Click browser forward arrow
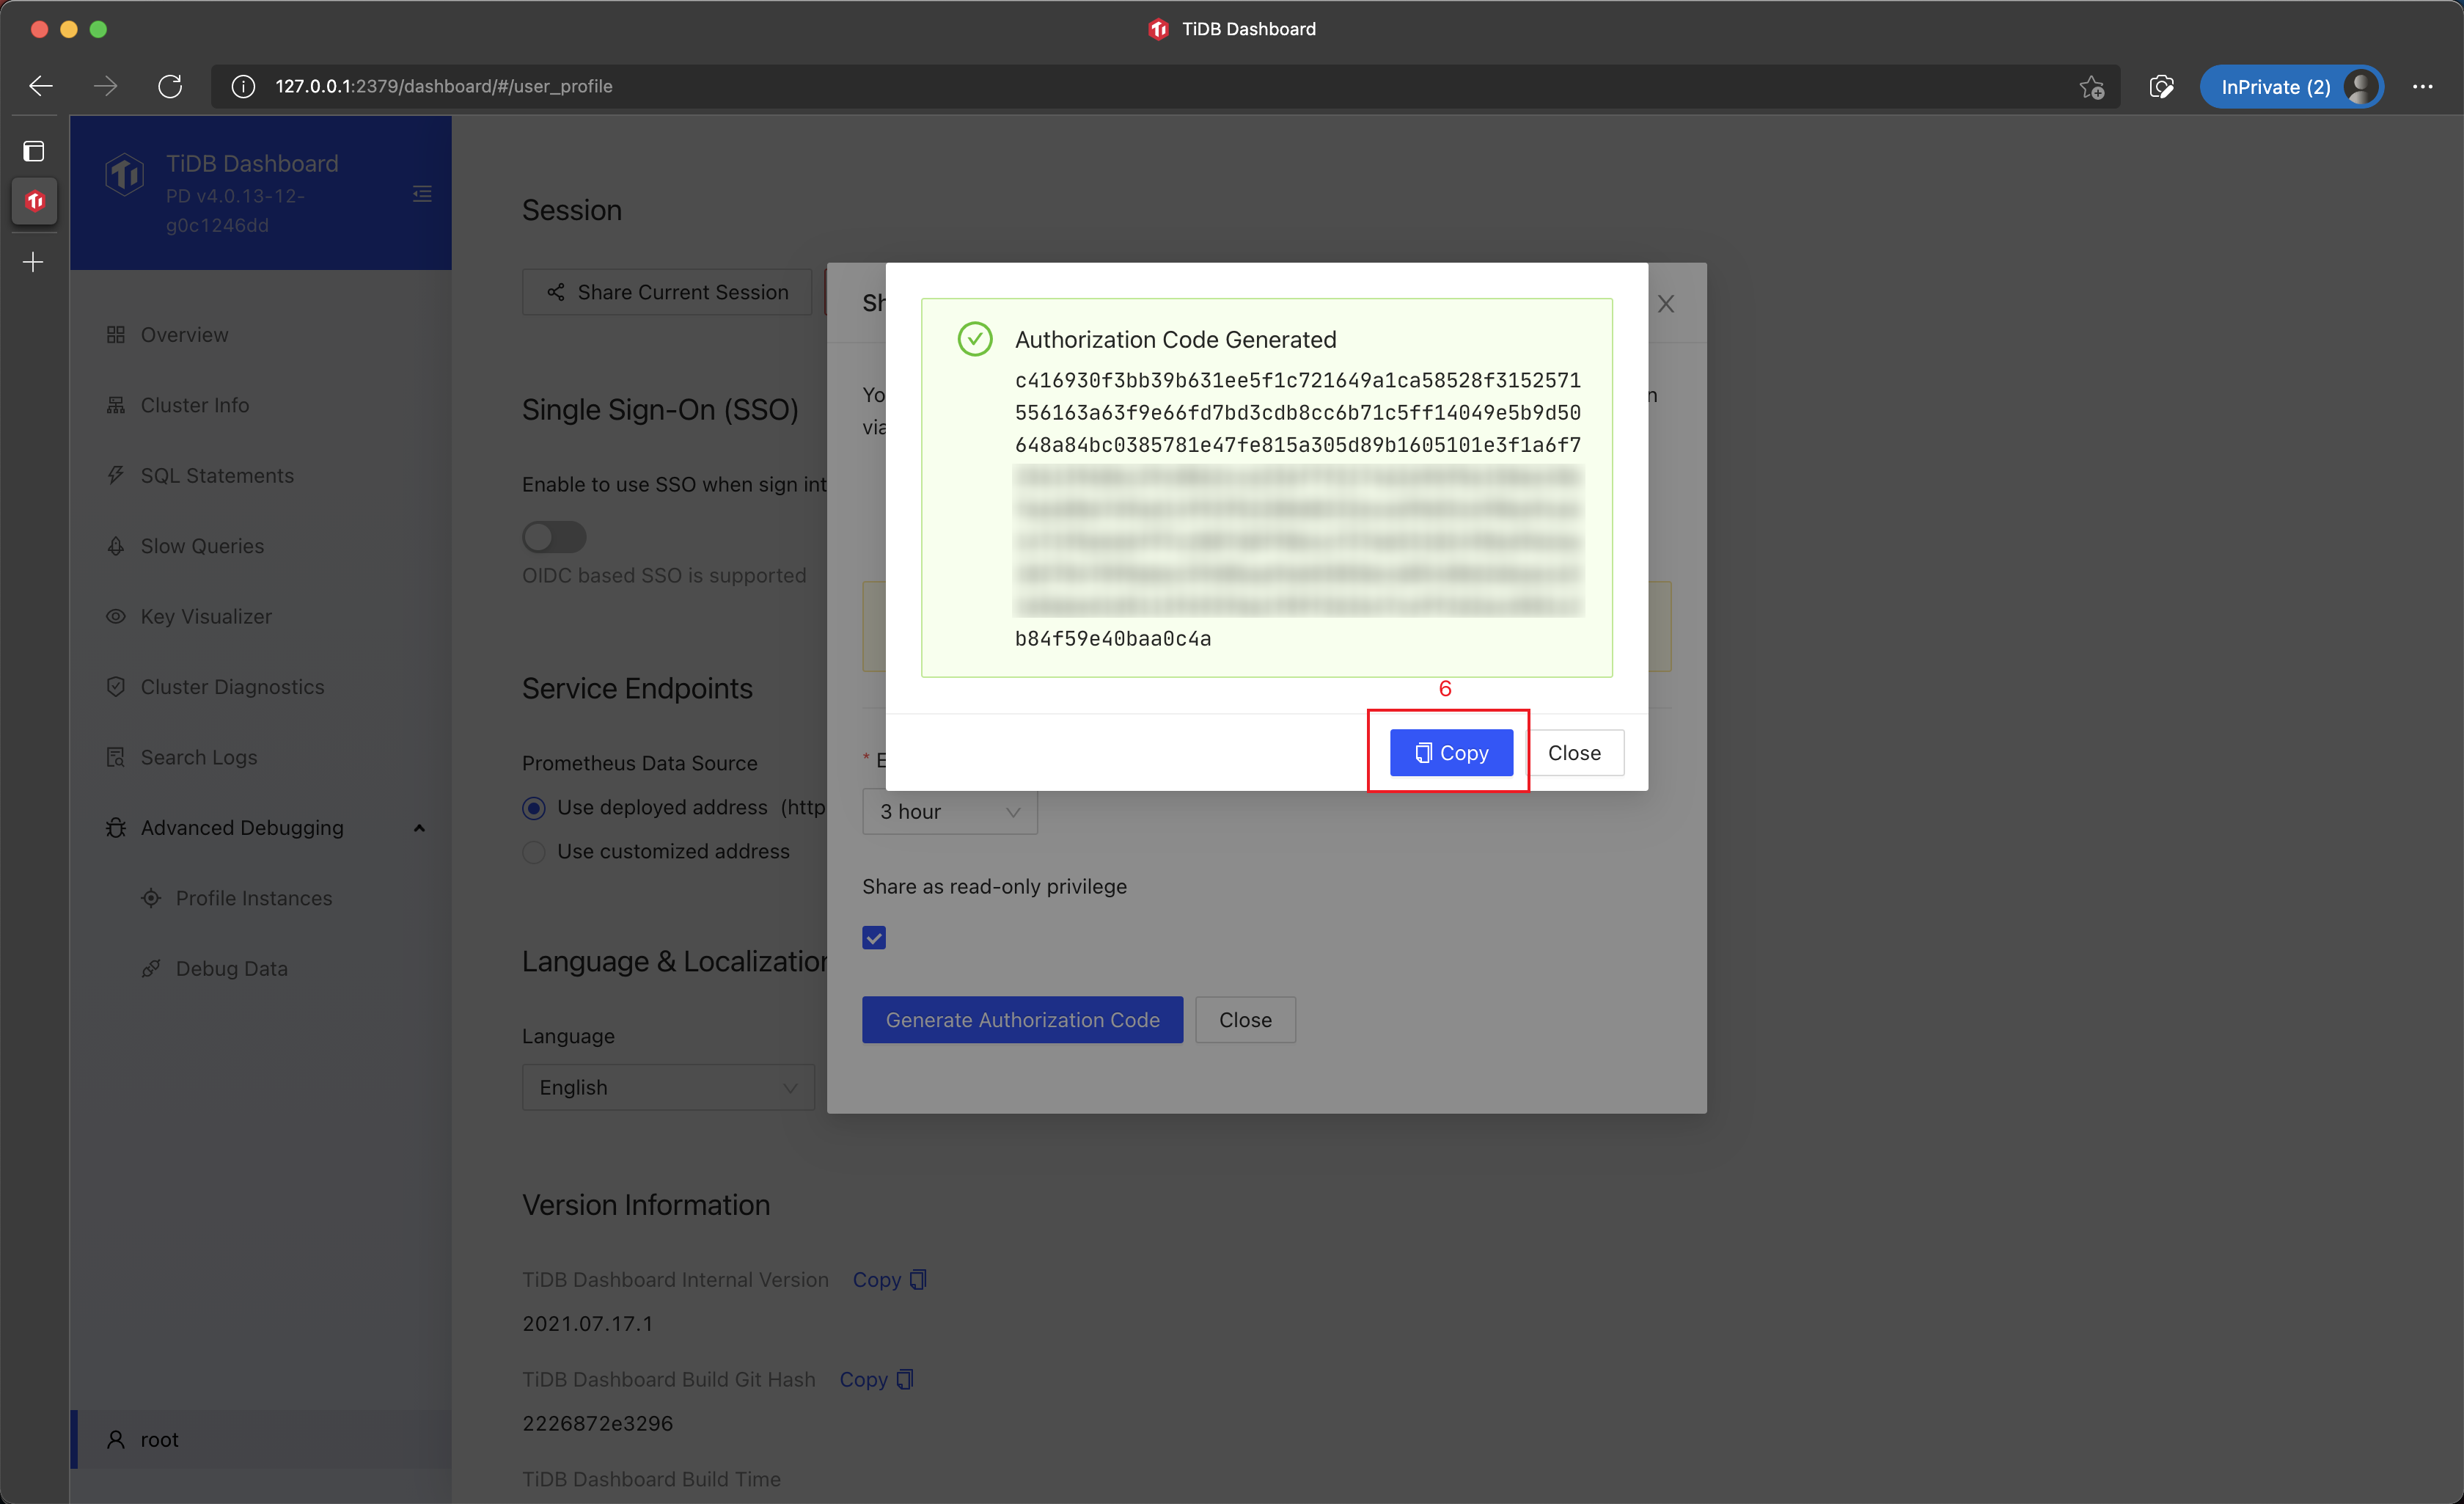The height and width of the screenshot is (1504, 2464). coord(106,86)
